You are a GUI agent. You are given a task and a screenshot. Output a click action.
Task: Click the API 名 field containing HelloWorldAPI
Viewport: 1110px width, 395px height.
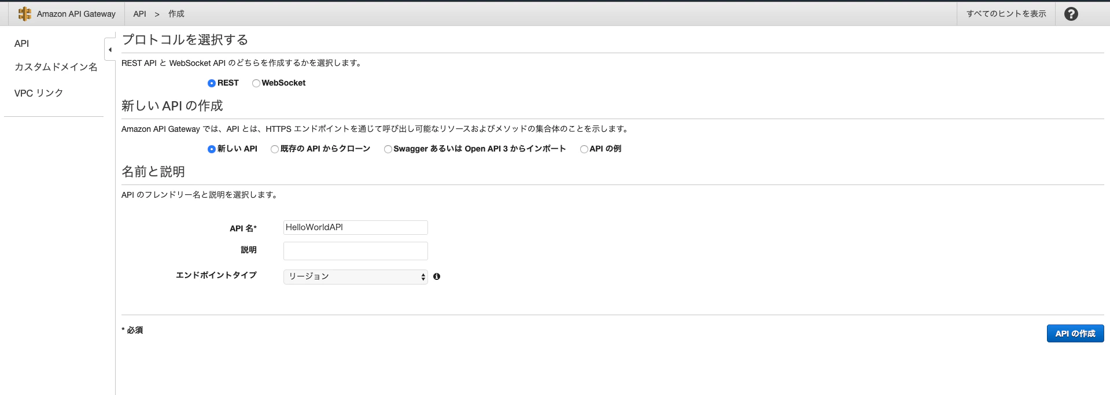[355, 227]
